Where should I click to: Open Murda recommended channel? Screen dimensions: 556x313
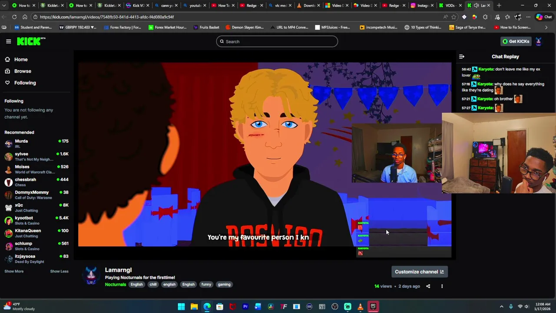click(36, 143)
